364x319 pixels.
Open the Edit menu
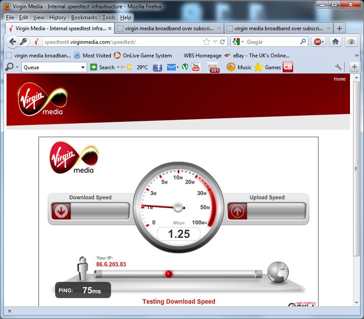(x=24, y=18)
